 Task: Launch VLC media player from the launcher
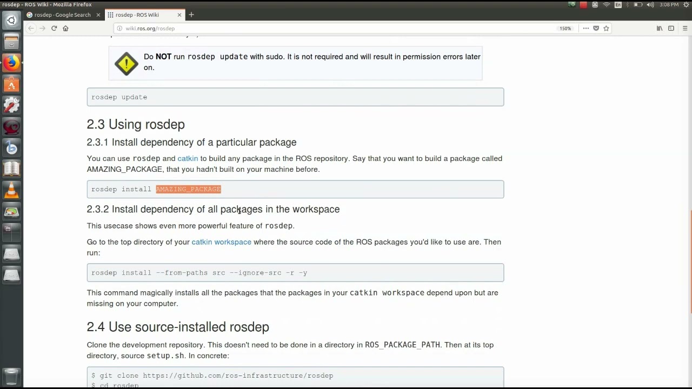(11, 190)
